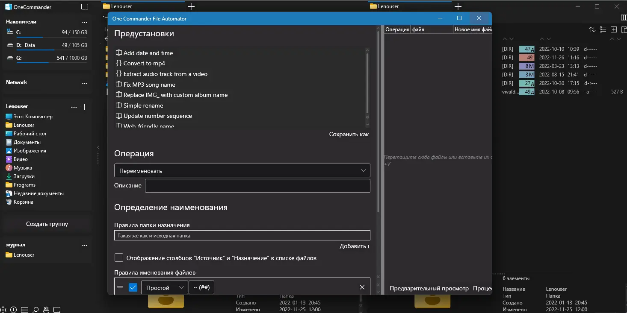Launch File Automator robot icon
This screenshot has height=313, width=627.
(x=46, y=310)
